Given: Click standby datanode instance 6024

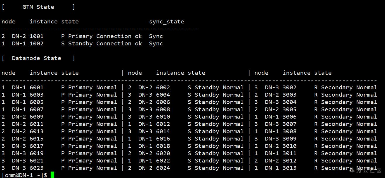Looking at the screenshot, I should pos(163,168).
